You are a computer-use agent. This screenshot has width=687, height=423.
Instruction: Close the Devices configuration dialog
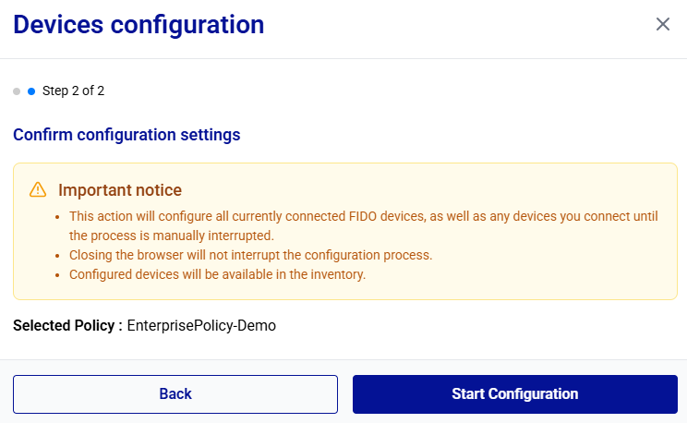(662, 24)
